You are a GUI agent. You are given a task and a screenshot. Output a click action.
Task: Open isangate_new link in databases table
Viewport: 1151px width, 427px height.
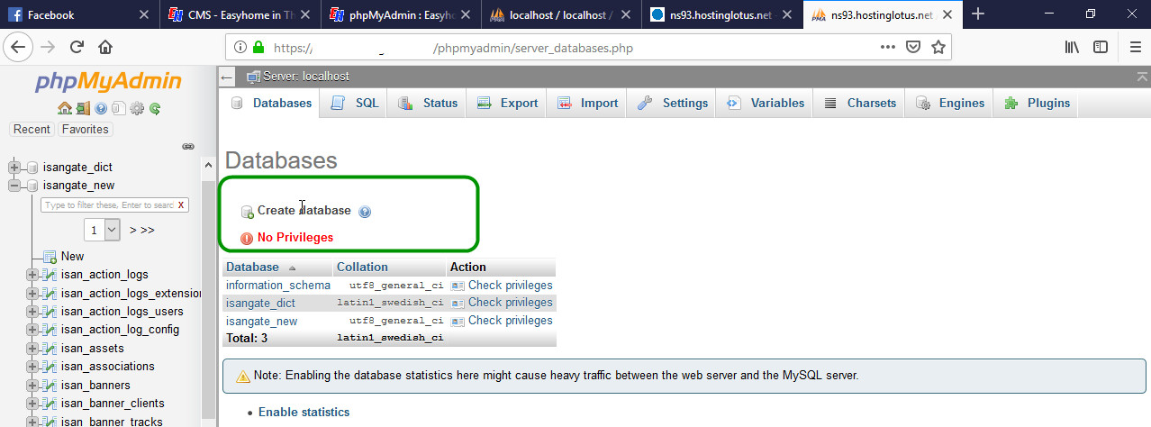point(261,321)
